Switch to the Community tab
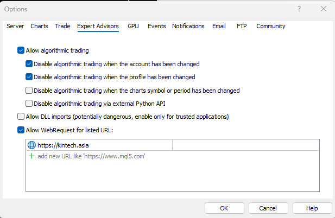335x218 pixels. (x=271, y=26)
